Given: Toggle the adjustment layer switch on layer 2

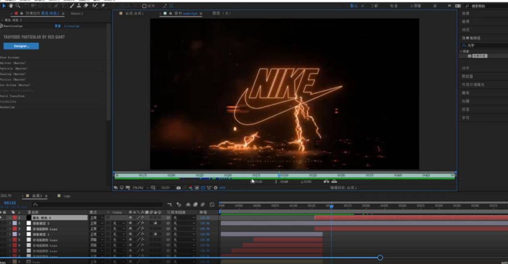Looking at the screenshot, I should click(x=155, y=223).
